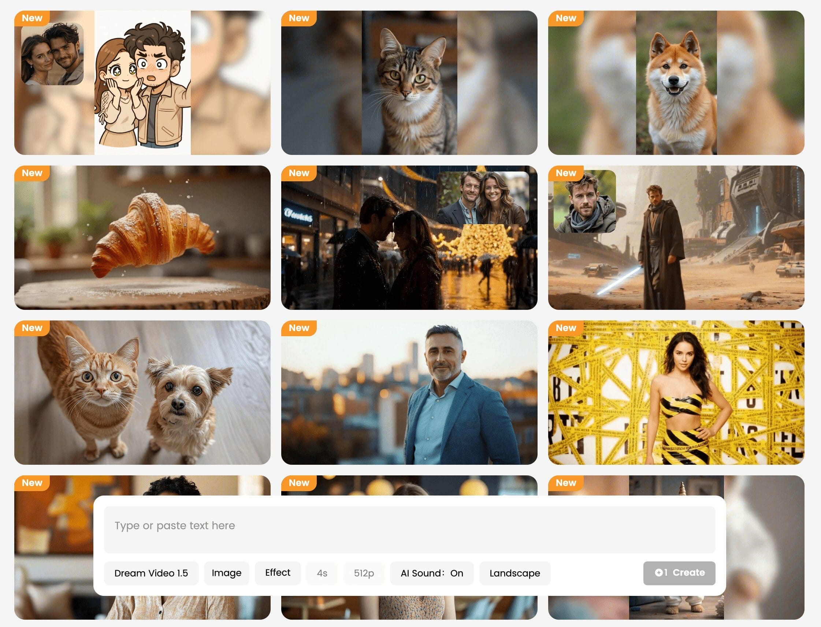Screen dimensions: 821x627
Task: Switch orientation from Landscape
Action: click(514, 573)
